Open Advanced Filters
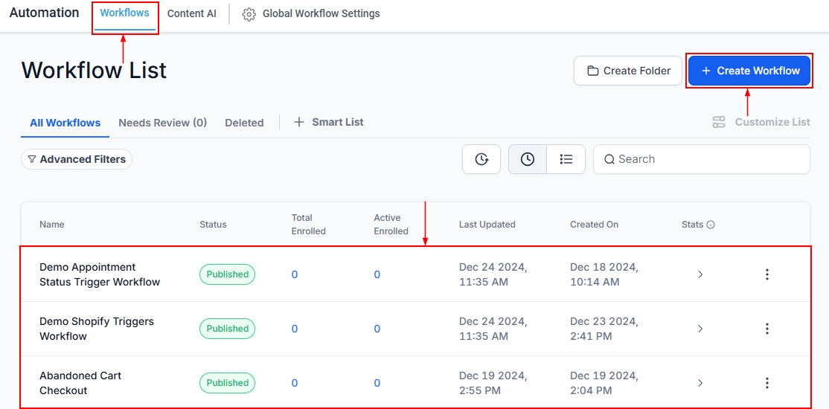829x409 pixels. tap(77, 159)
